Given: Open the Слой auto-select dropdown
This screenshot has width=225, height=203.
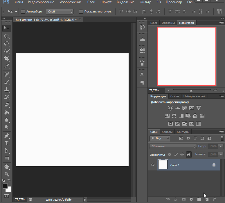Looking at the screenshot, I should pos(60,12).
